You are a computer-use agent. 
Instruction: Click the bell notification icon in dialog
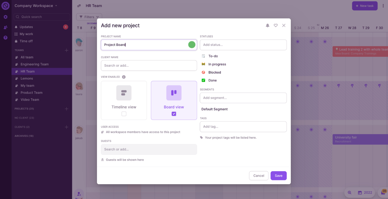point(267,25)
